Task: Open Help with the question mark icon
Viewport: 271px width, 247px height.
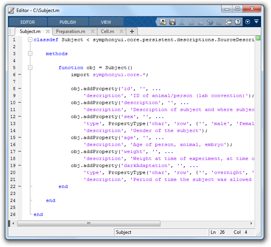Action: 238,22
